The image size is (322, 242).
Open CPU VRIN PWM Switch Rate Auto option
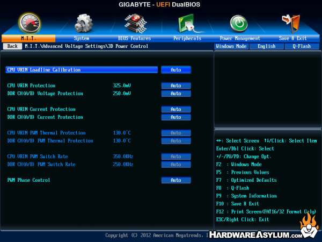176,156
